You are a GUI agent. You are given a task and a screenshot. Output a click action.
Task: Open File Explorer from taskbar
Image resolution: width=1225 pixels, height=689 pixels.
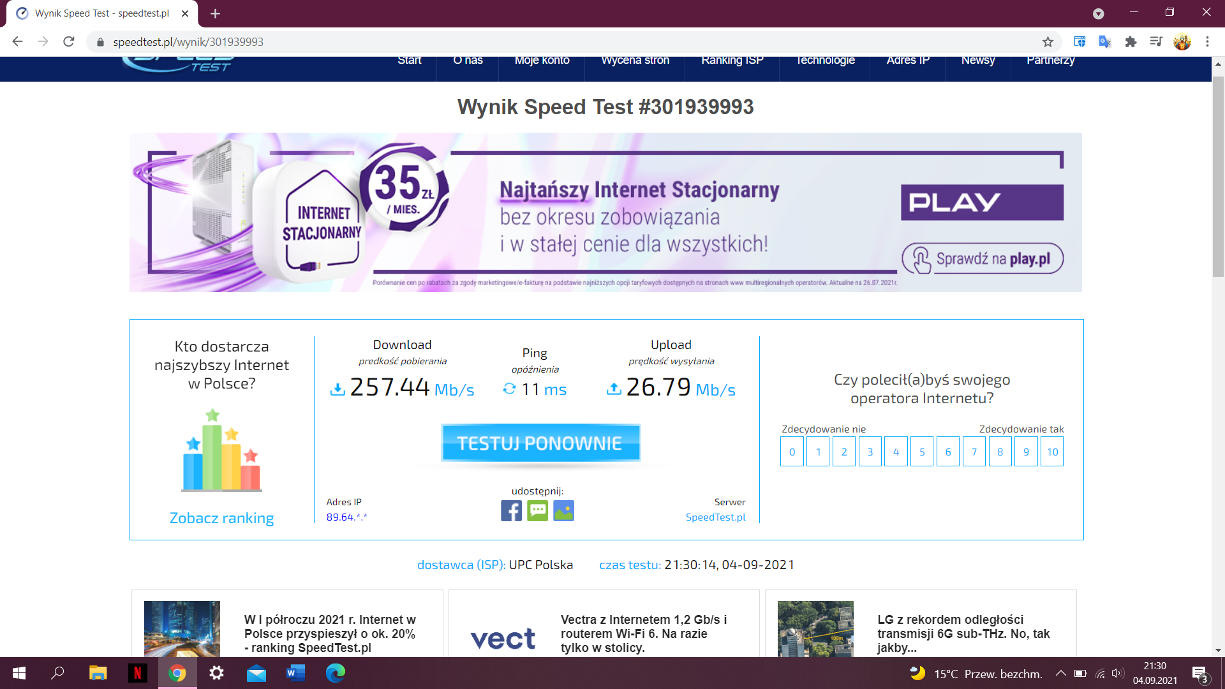98,673
